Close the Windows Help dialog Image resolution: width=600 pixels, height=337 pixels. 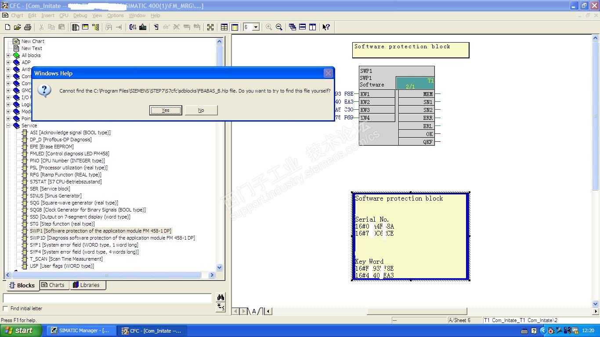(x=328, y=73)
